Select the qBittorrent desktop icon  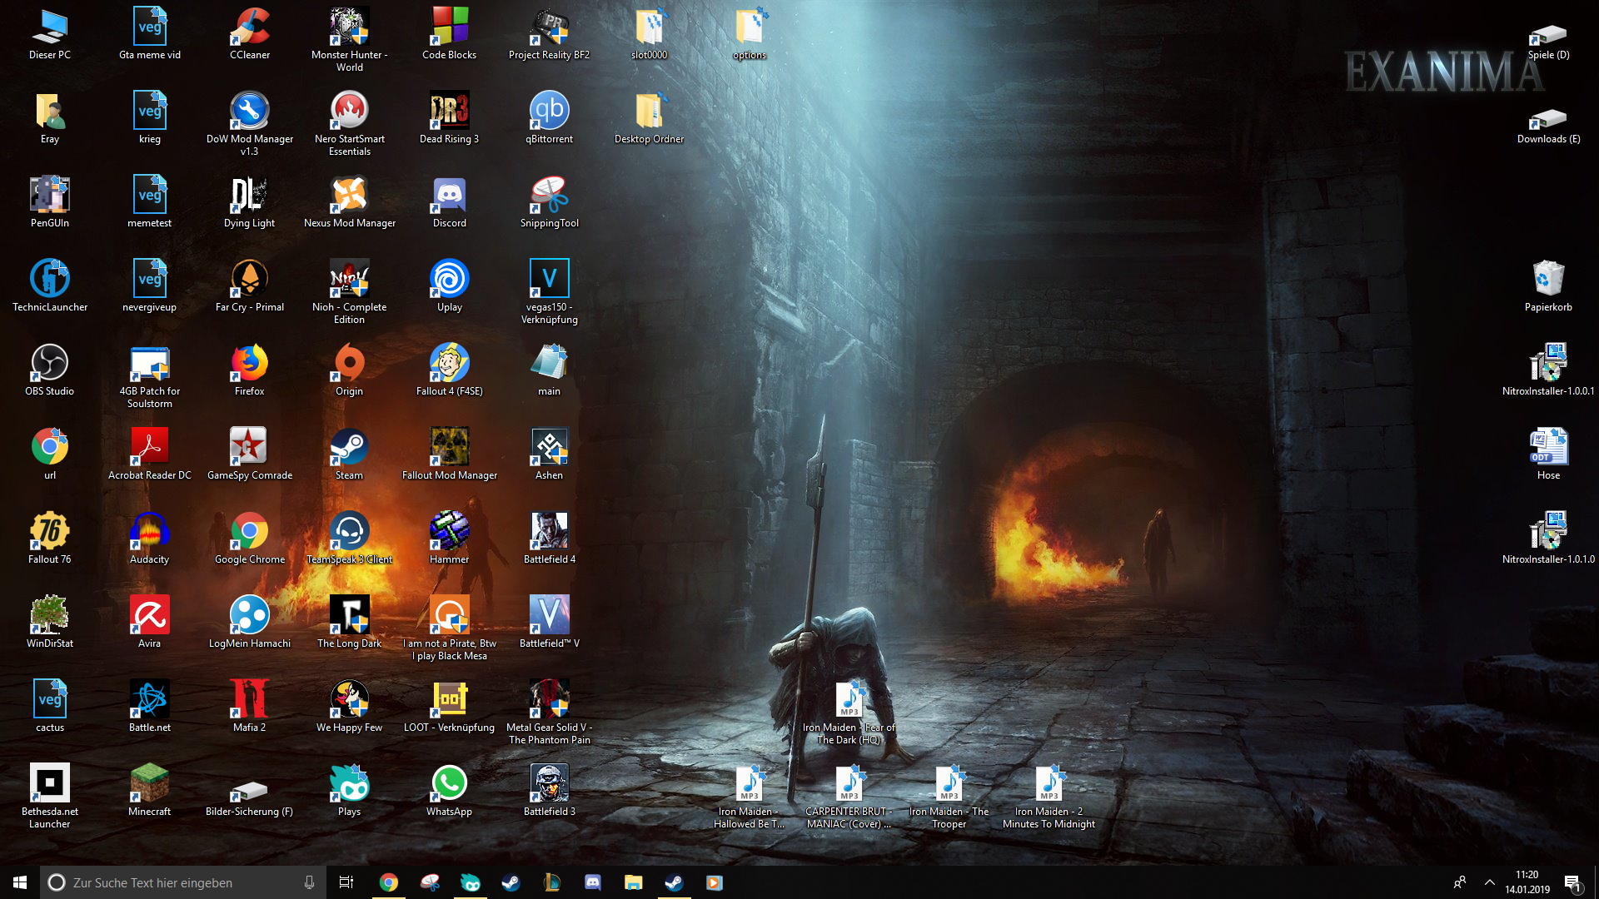[550, 118]
